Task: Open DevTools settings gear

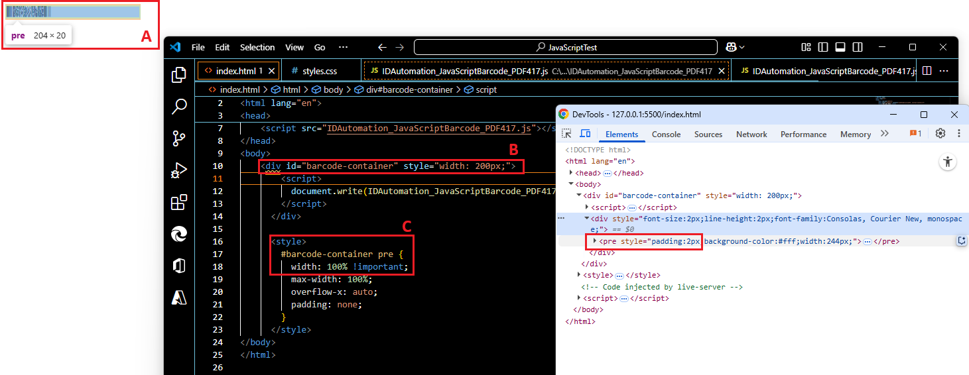Action: click(940, 133)
